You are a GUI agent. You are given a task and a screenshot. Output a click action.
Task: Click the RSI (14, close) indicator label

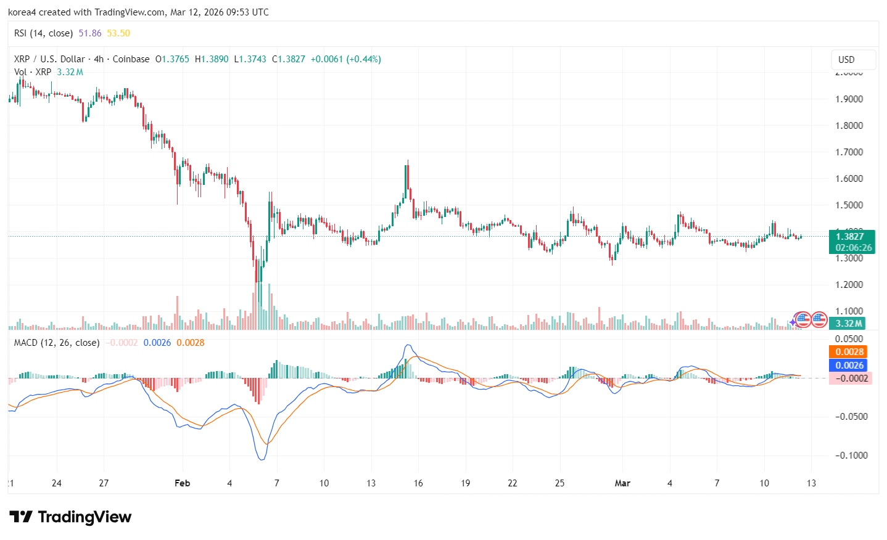pos(43,33)
